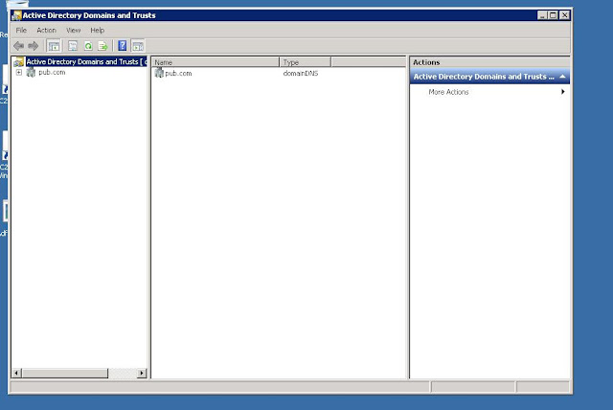
Task: Click the pub.com icon in the list pane
Action: pos(159,73)
